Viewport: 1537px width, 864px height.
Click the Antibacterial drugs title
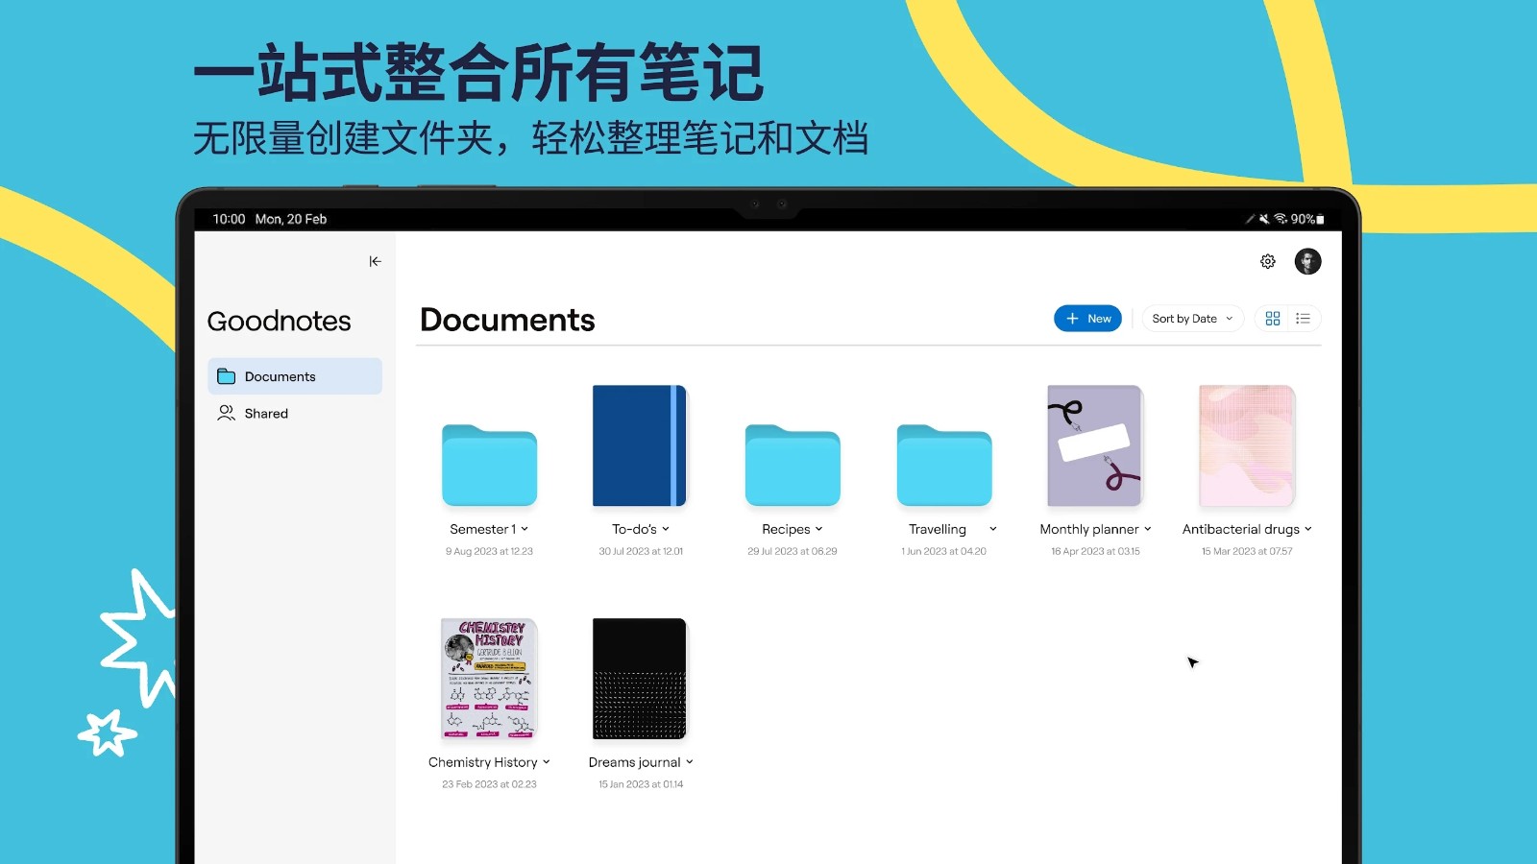tap(1241, 529)
